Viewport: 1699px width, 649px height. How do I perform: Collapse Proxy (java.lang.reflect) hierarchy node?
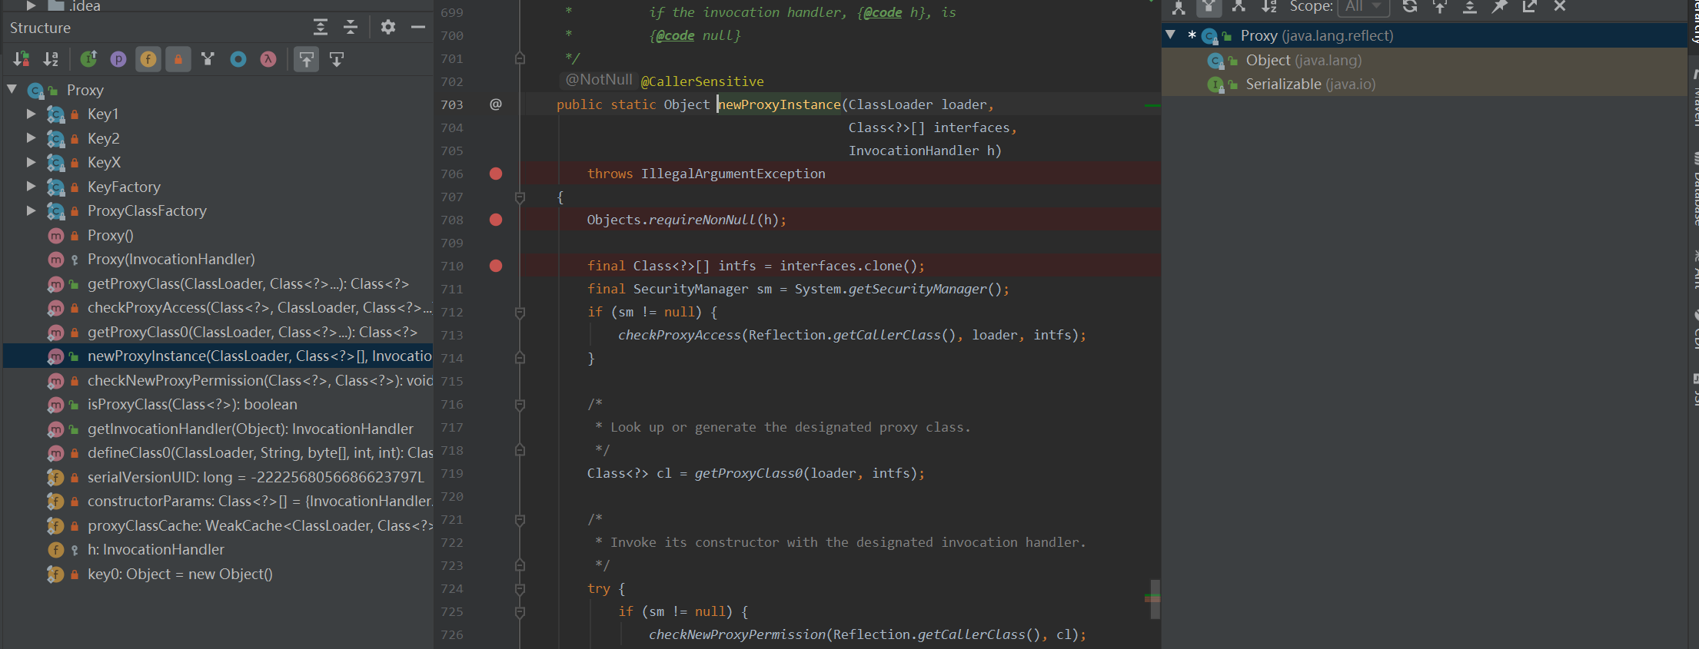click(1171, 35)
